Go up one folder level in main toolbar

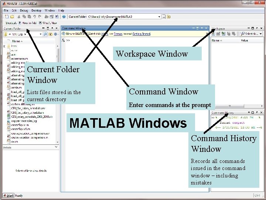168,17
